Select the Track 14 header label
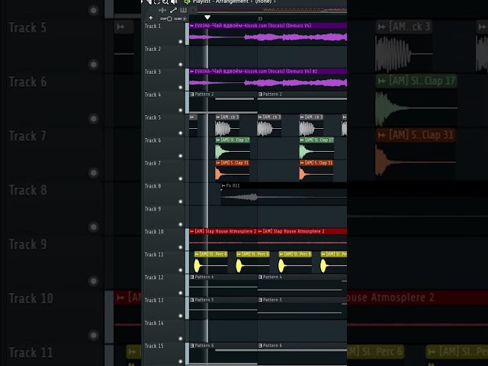Viewport: 488px width, 366px height. tap(154, 323)
